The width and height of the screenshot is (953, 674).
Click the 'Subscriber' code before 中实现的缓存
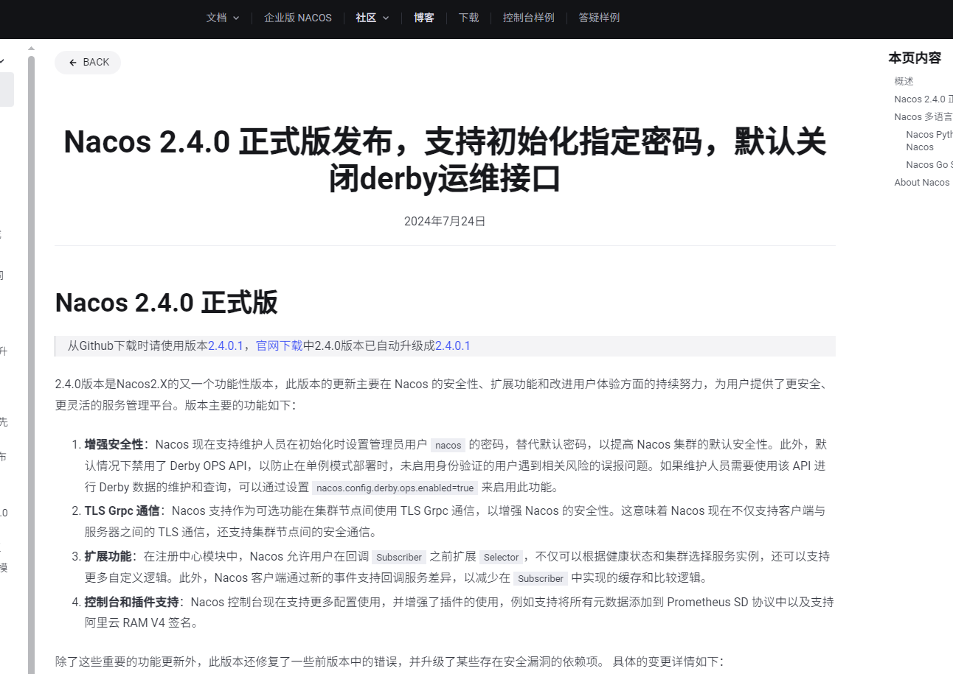[541, 578]
